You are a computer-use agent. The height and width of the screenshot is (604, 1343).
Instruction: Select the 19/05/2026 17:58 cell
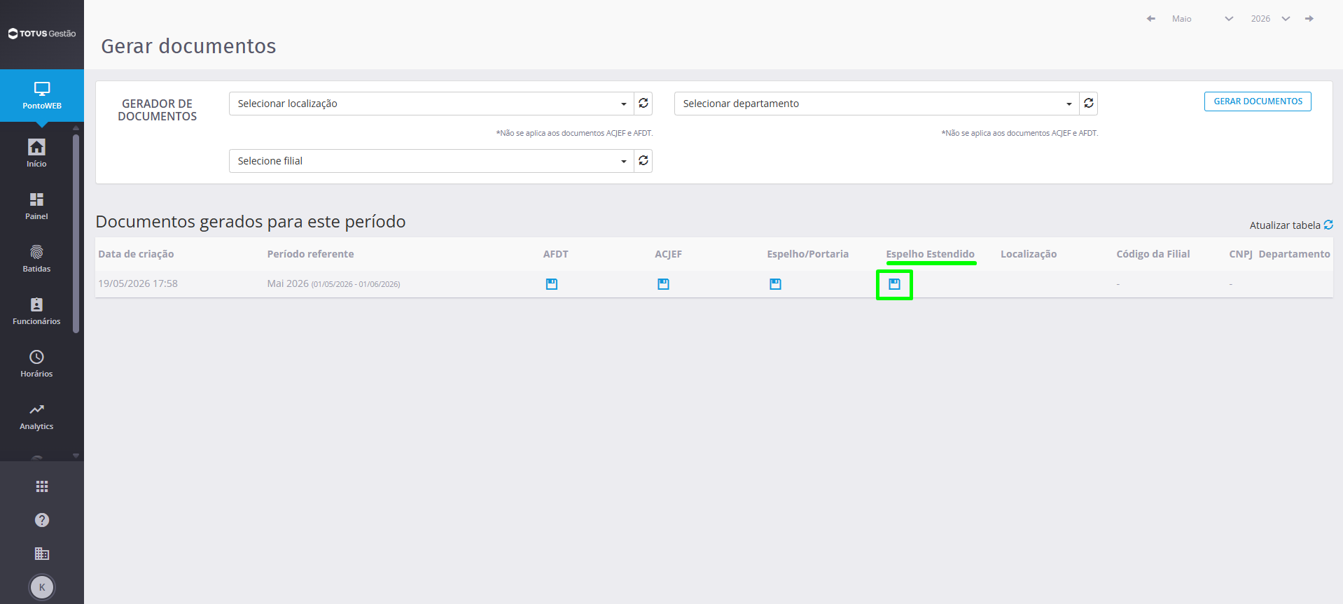click(x=138, y=283)
